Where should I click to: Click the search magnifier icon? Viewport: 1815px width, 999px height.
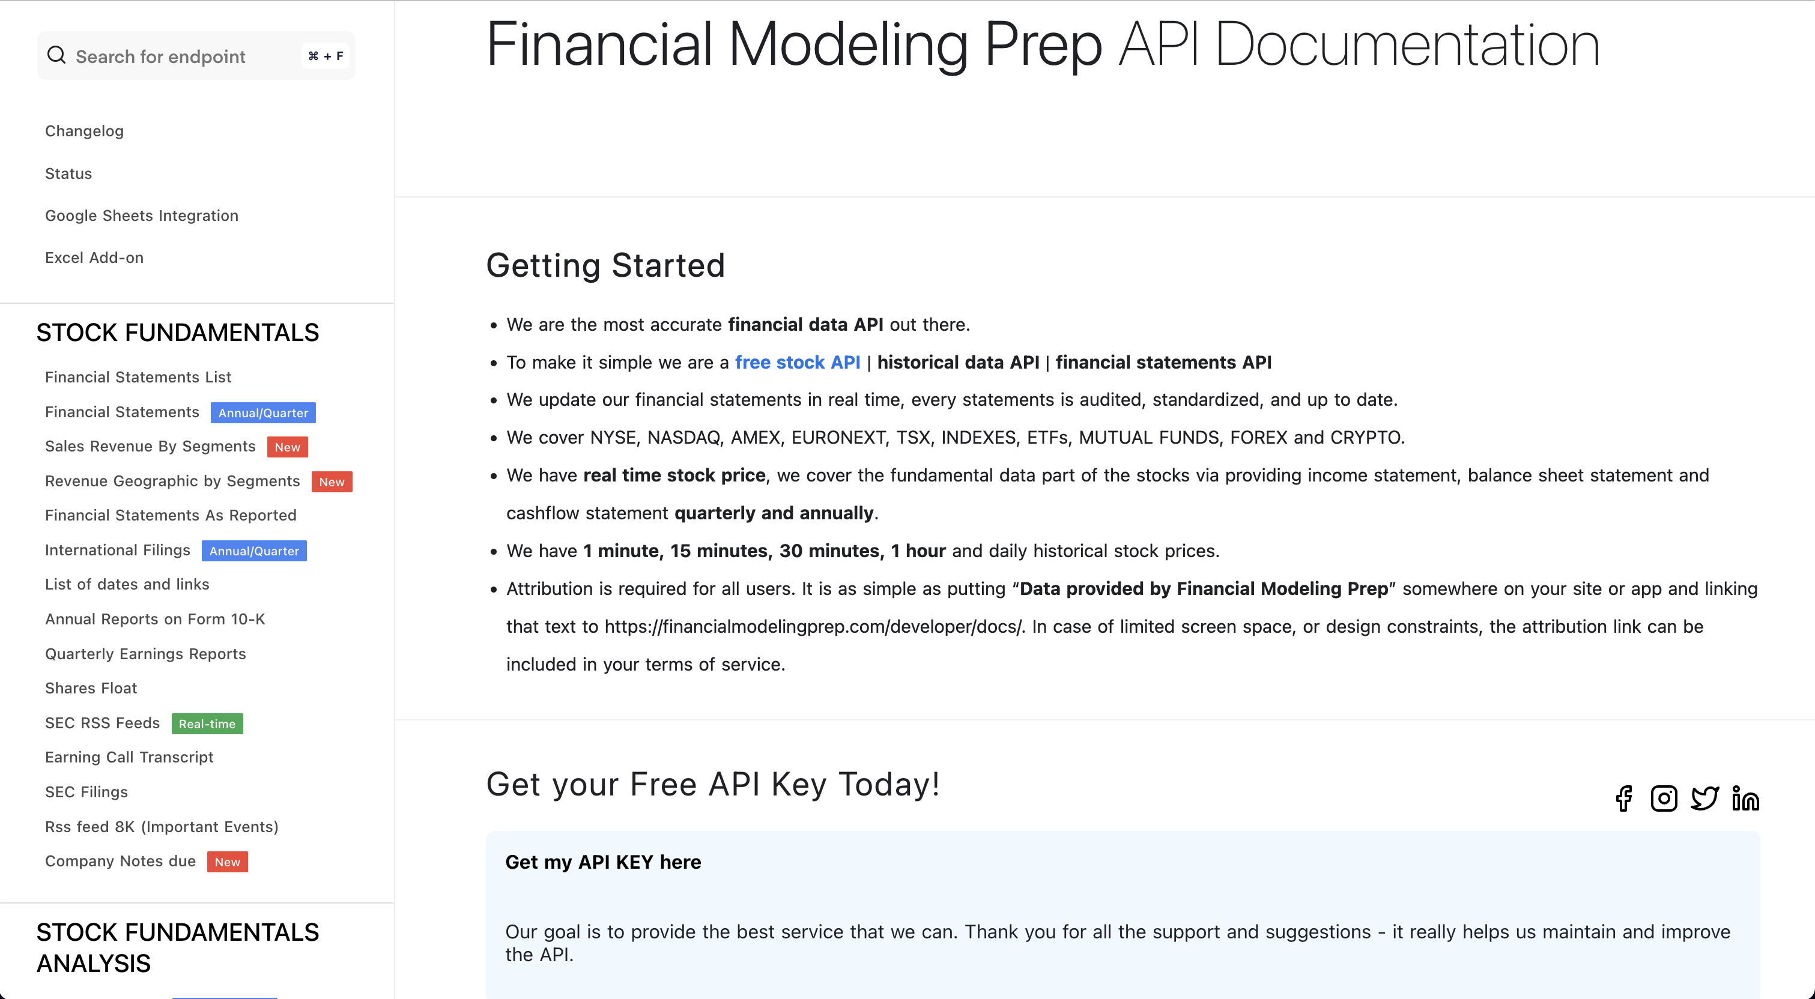[x=56, y=55]
